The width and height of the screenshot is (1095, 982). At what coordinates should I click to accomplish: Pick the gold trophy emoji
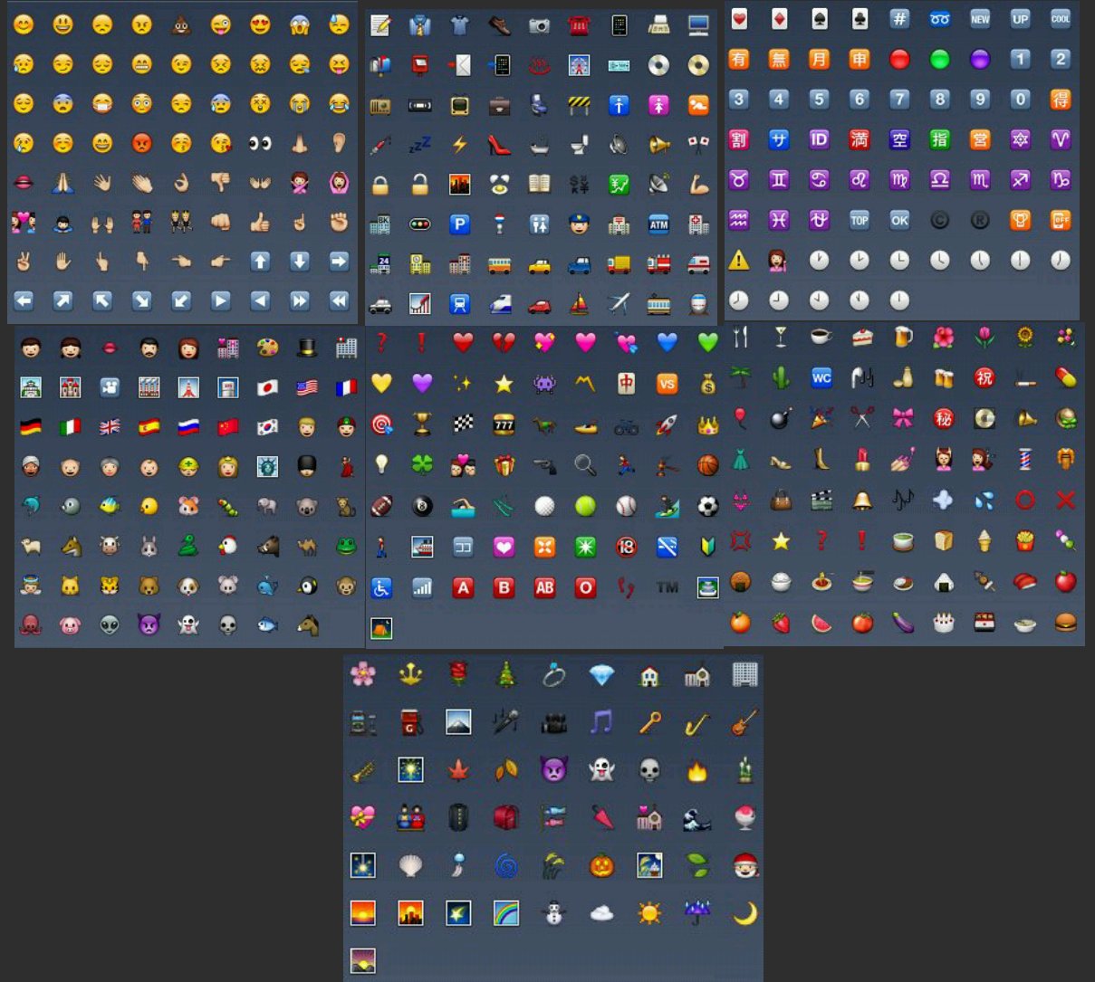point(422,424)
